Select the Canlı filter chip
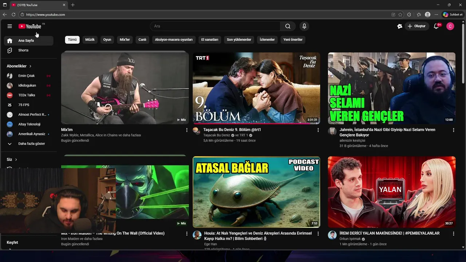Image resolution: width=466 pixels, height=262 pixels. (142, 40)
